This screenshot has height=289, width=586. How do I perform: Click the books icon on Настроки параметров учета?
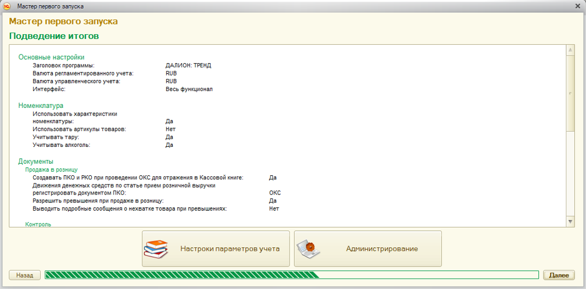tap(156, 248)
